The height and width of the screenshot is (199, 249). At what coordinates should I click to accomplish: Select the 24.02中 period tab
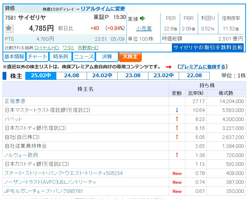102,76
